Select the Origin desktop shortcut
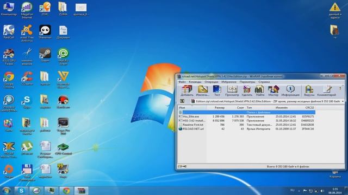The width and height of the screenshot is (348, 195). click(x=9, y=171)
